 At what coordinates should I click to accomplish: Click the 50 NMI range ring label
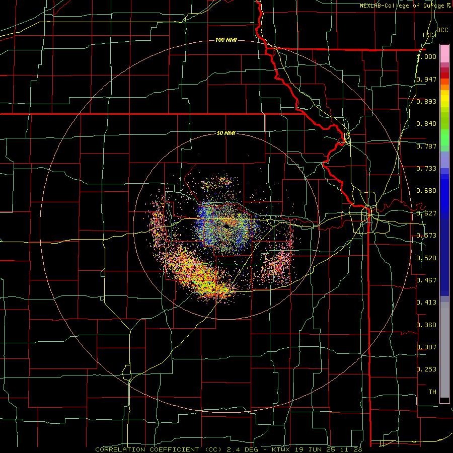click(226, 133)
